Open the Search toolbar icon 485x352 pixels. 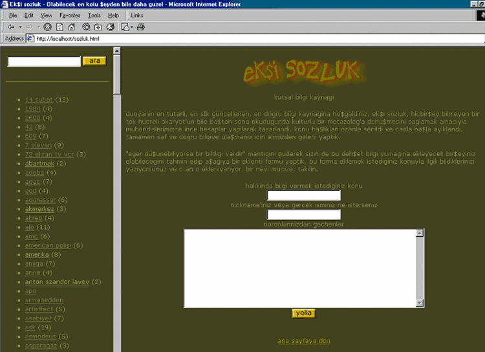[86, 27]
